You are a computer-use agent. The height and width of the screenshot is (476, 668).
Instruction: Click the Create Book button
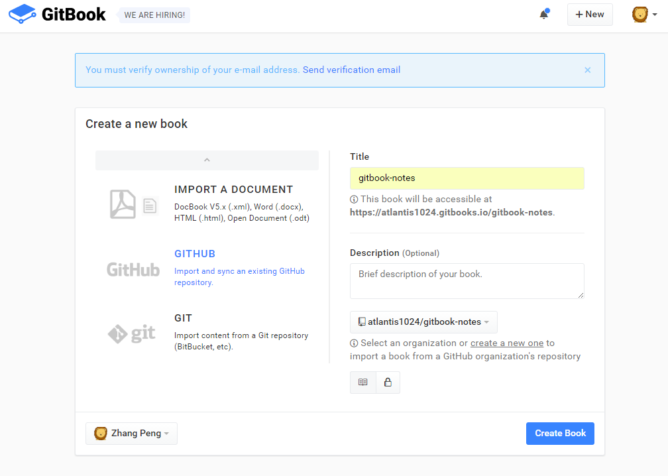[x=560, y=433]
